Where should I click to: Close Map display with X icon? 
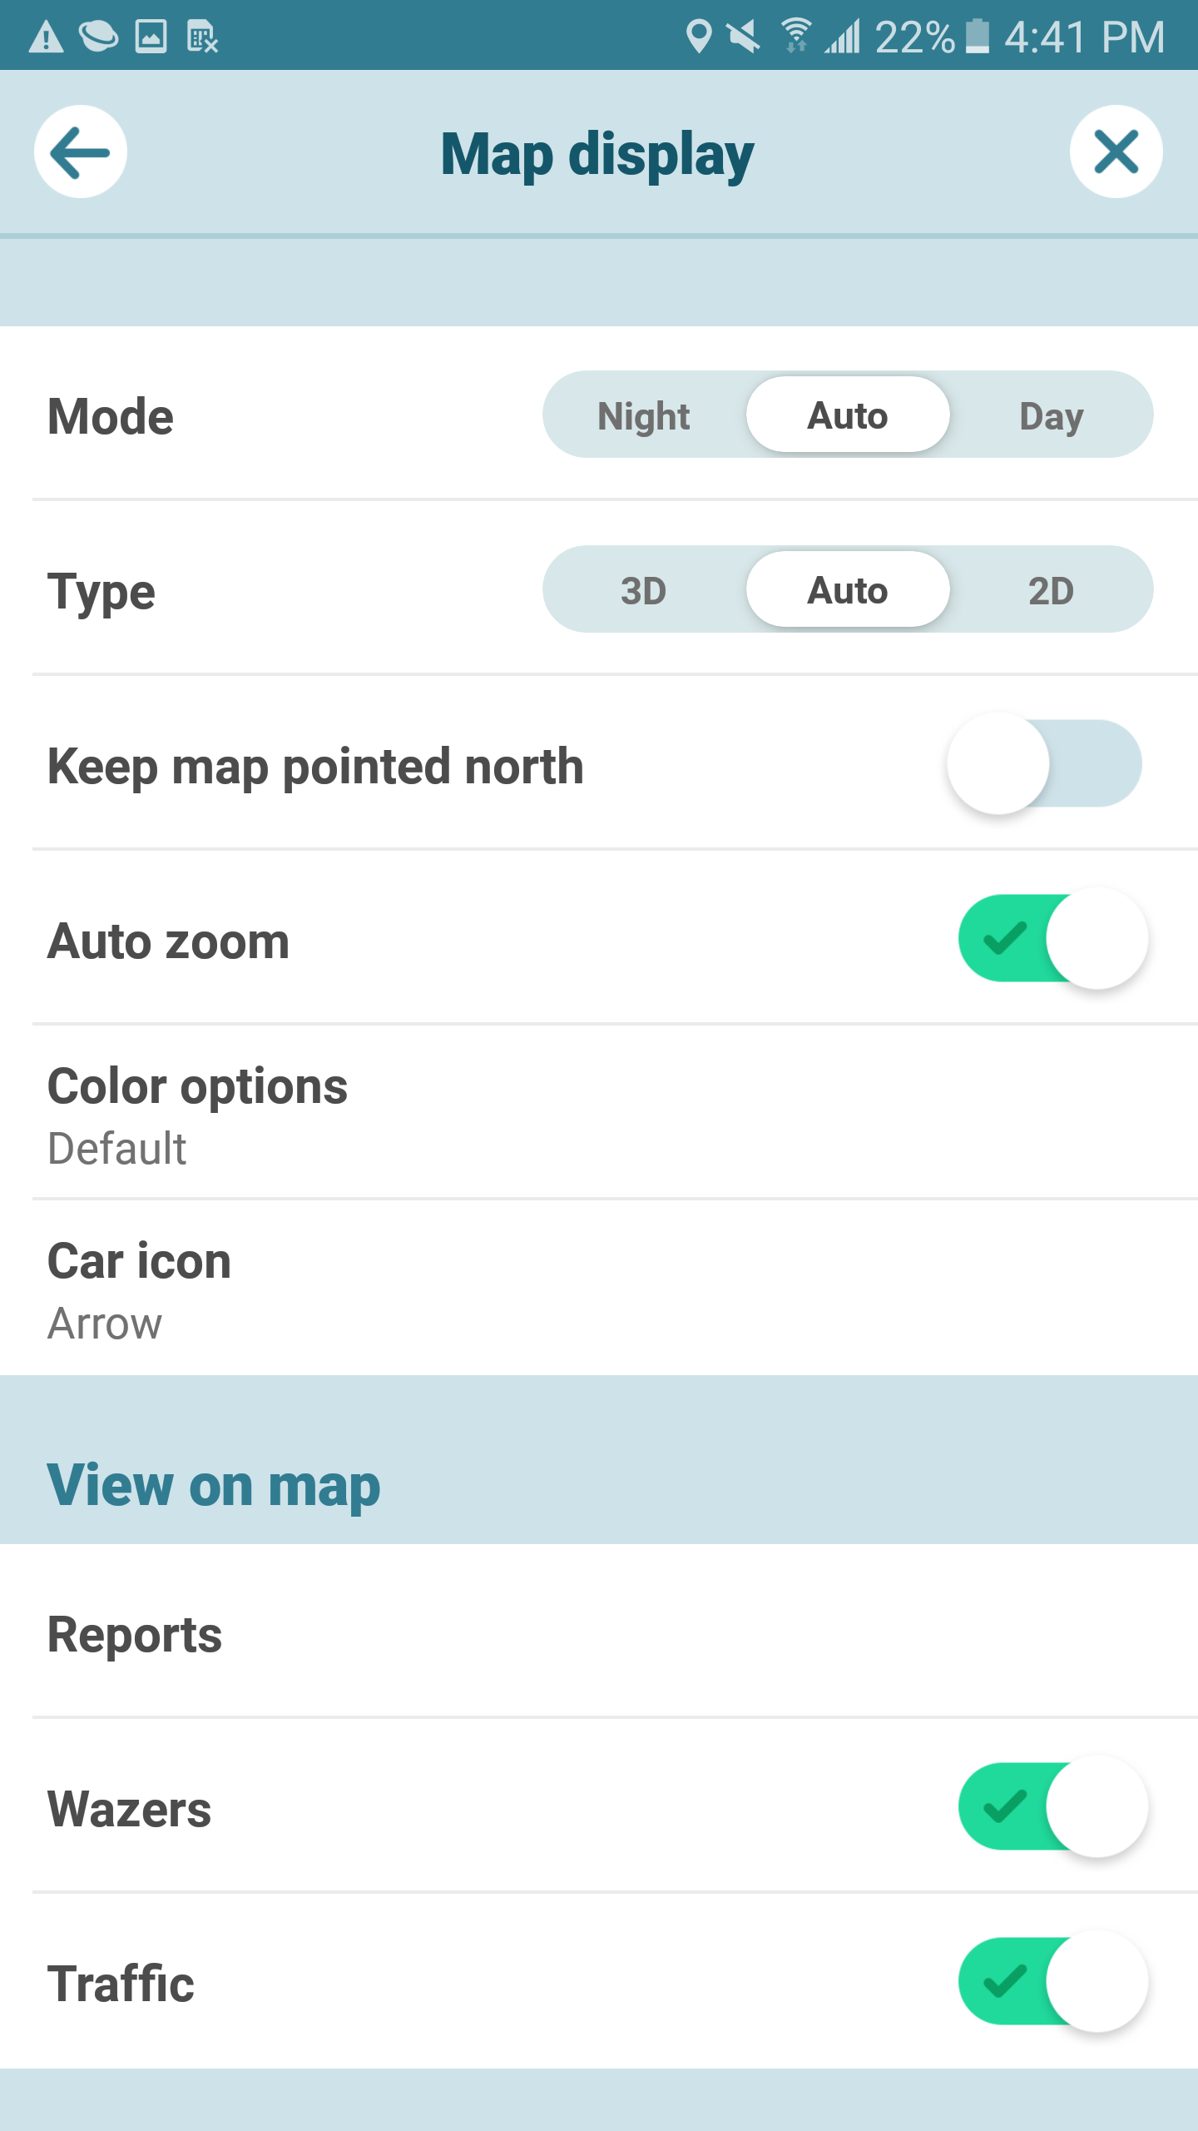click(1116, 152)
